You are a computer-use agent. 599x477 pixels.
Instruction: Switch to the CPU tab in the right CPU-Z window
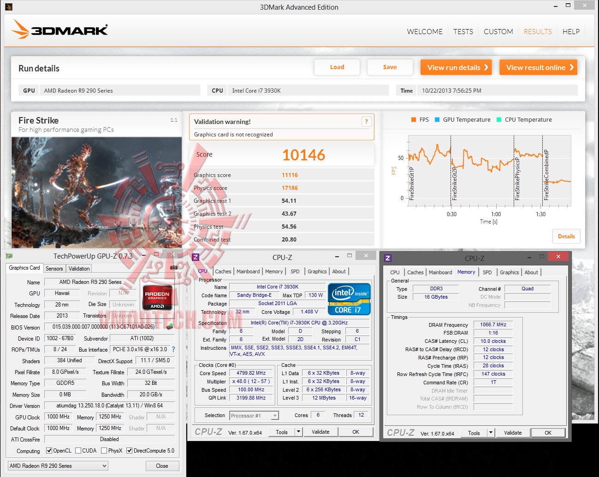395,272
